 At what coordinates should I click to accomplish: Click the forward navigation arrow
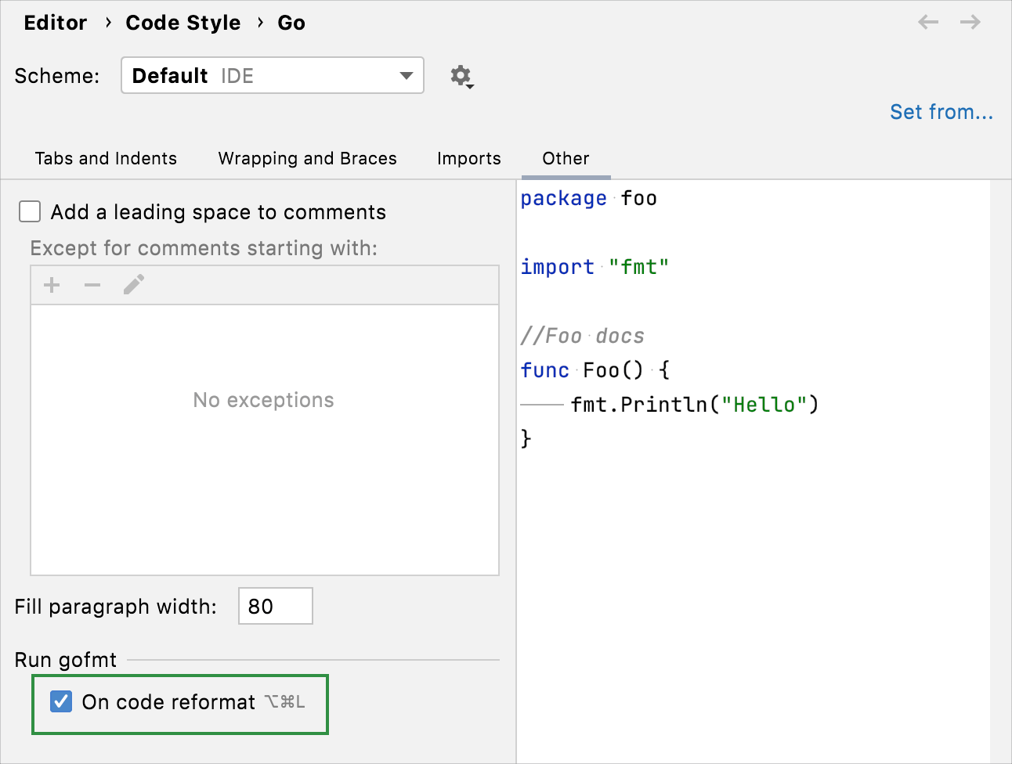click(970, 23)
